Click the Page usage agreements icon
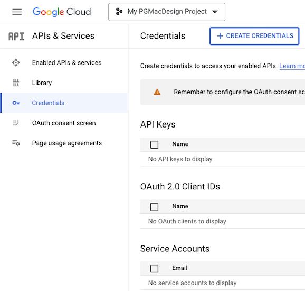Image resolution: width=305 pixels, height=291 pixels. [x=16, y=143]
